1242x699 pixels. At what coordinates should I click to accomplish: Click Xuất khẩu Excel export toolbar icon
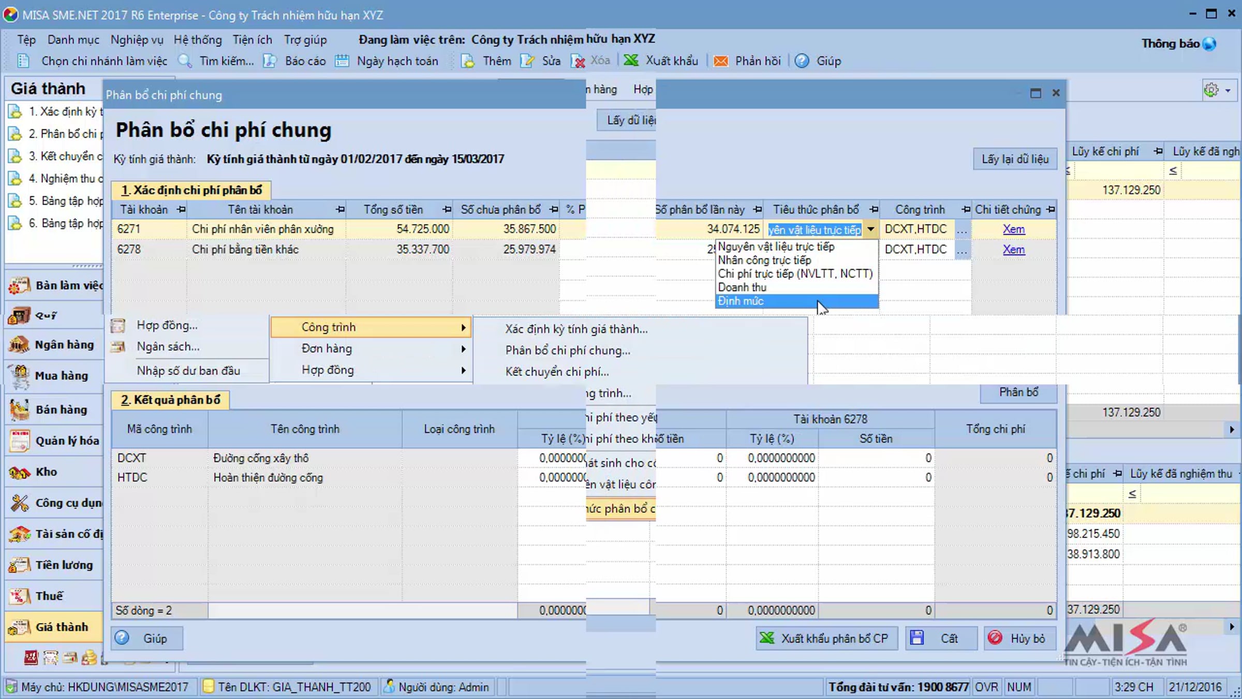click(631, 61)
